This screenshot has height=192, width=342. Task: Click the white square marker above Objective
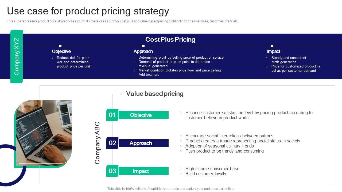tap(60, 46)
